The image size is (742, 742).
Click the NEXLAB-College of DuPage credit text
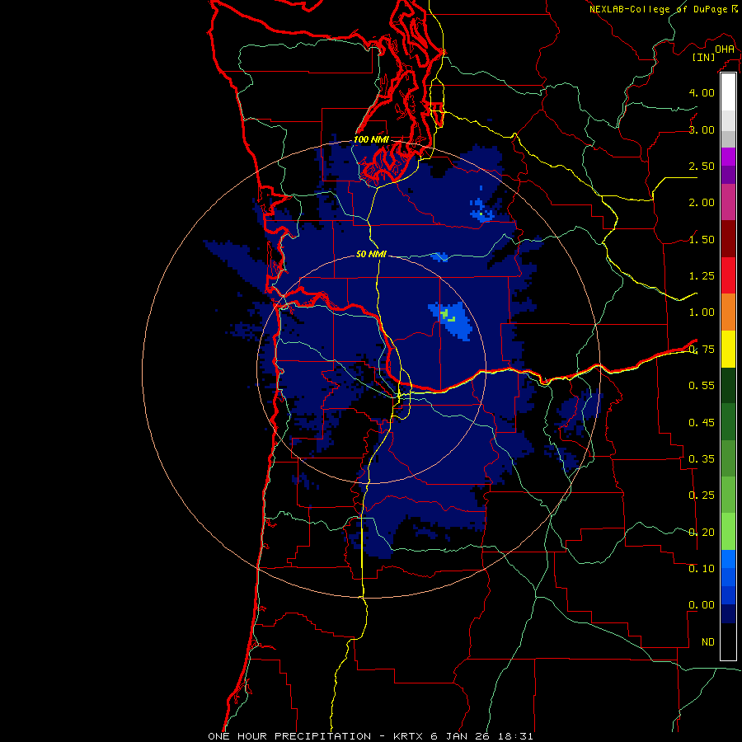coord(658,9)
